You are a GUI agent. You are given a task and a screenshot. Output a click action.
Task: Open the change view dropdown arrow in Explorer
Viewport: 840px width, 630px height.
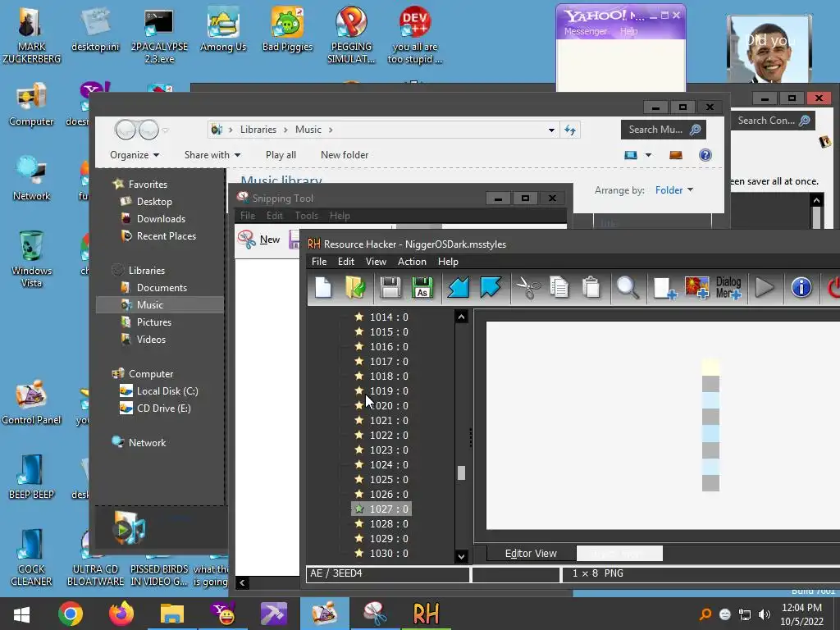tap(648, 155)
